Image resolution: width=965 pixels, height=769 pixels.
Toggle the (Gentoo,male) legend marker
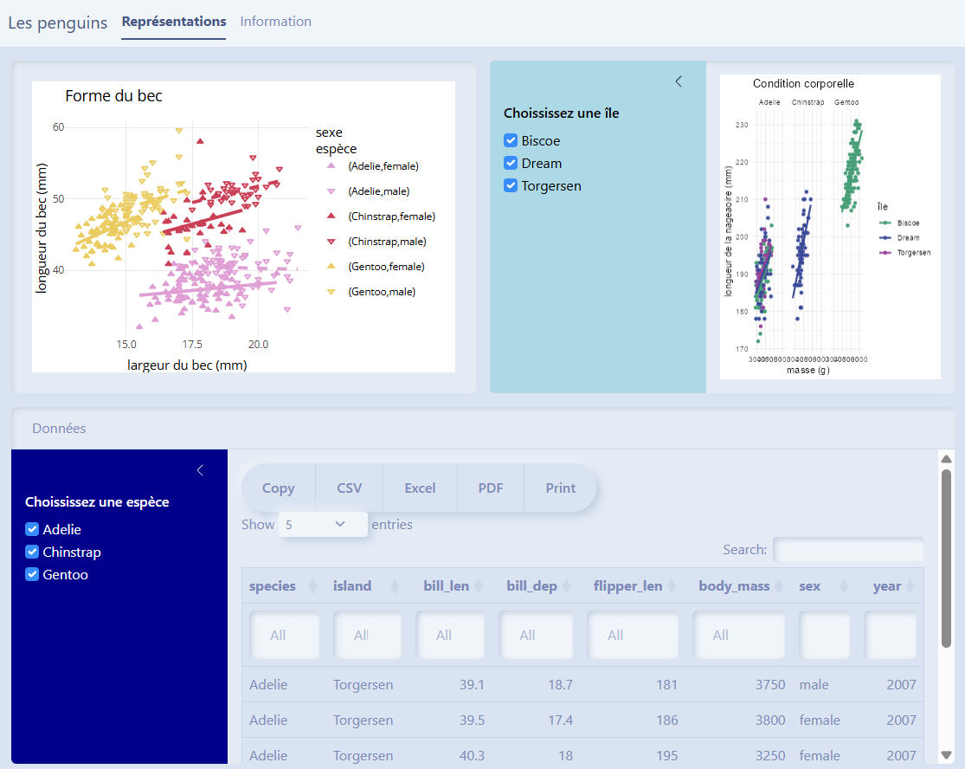330,292
